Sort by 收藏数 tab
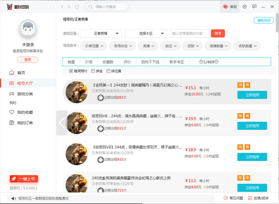Viewport: 279px width, 204px height. (108, 62)
